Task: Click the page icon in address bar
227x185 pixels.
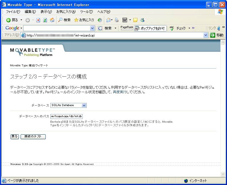Action: coord(23,35)
